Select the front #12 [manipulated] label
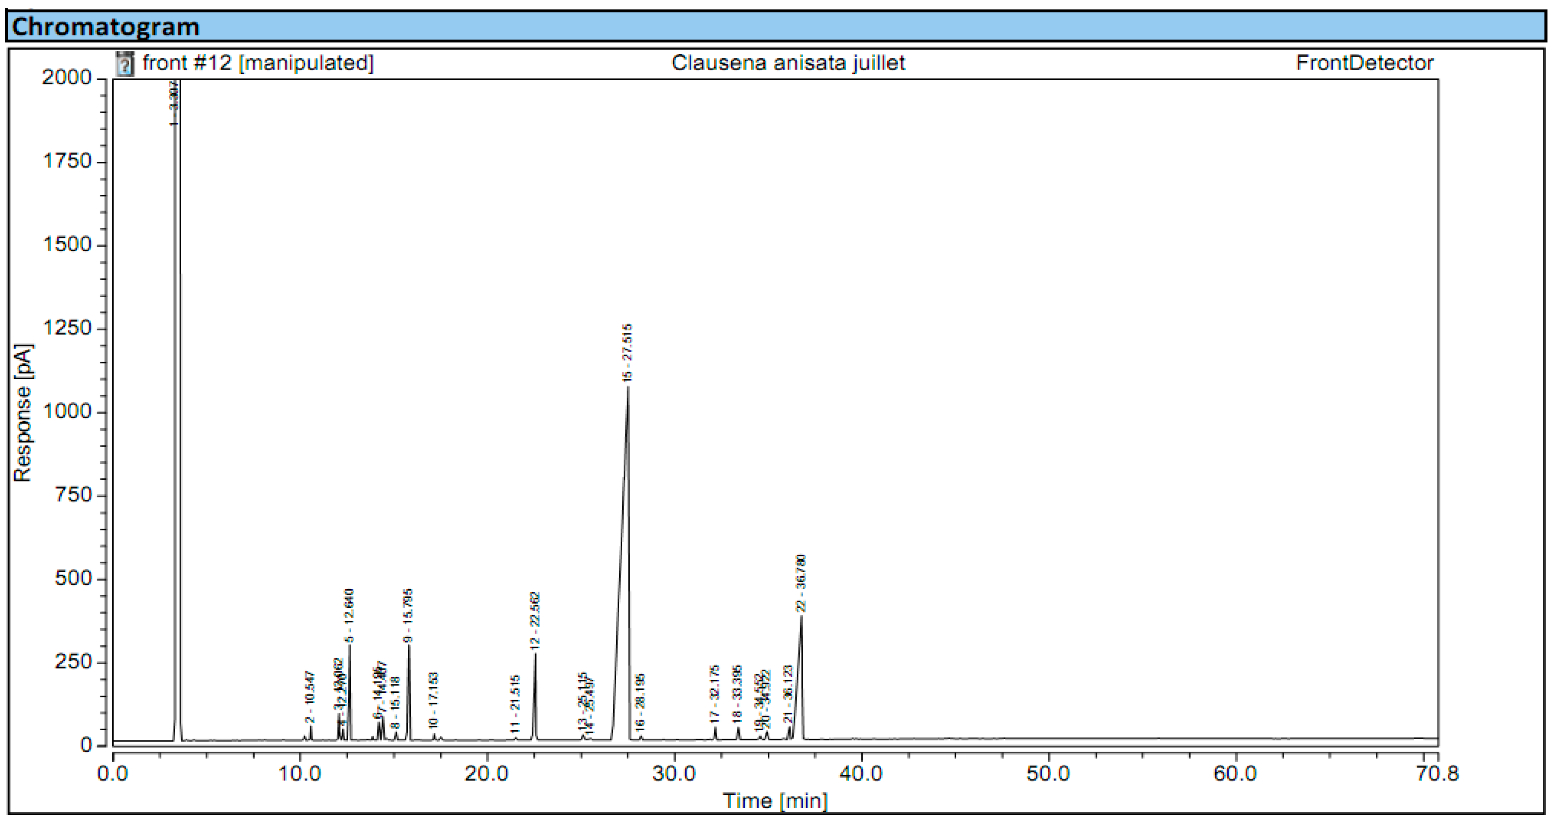Screen dimensions: 1554x820 (256, 62)
